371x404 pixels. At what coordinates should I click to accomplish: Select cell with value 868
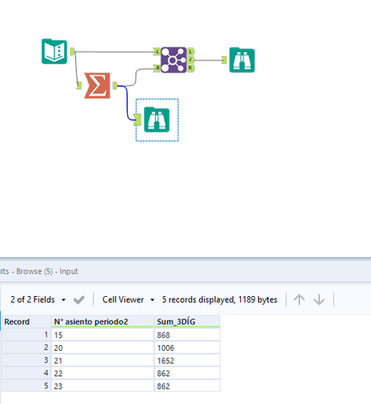click(x=187, y=334)
